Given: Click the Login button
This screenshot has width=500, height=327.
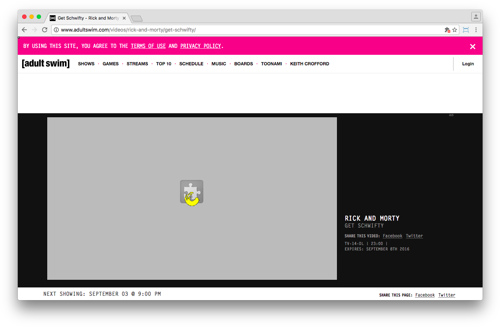Looking at the screenshot, I should [x=468, y=64].
